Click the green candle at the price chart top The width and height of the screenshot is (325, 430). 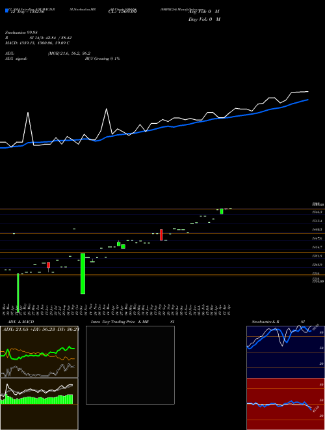[222, 211]
